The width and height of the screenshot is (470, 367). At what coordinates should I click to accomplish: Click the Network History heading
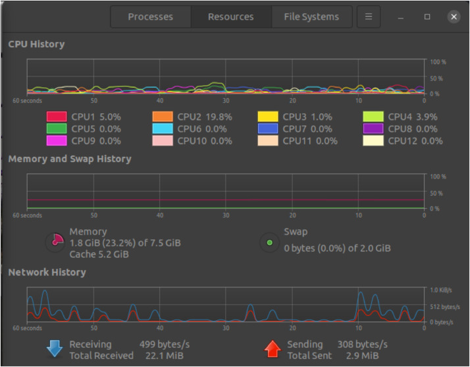pyautogui.click(x=47, y=272)
